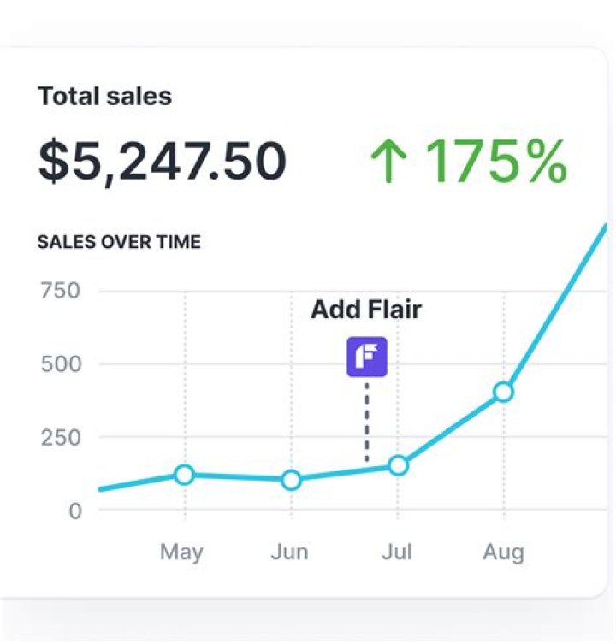Click the Add Flair annotation label
The image size is (616, 644).
point(365,309)
